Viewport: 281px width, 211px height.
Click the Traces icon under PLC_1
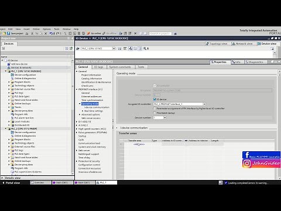12,107
